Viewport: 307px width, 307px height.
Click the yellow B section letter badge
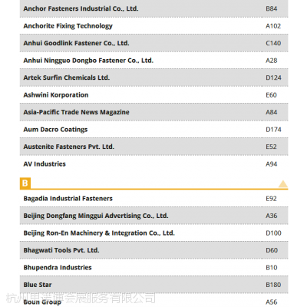click(x=25, y=183)
